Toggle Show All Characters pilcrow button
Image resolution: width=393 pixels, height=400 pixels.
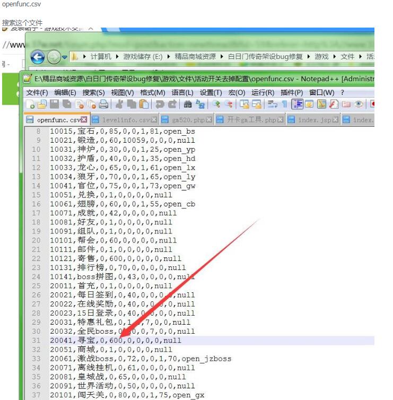click(284, 105)
